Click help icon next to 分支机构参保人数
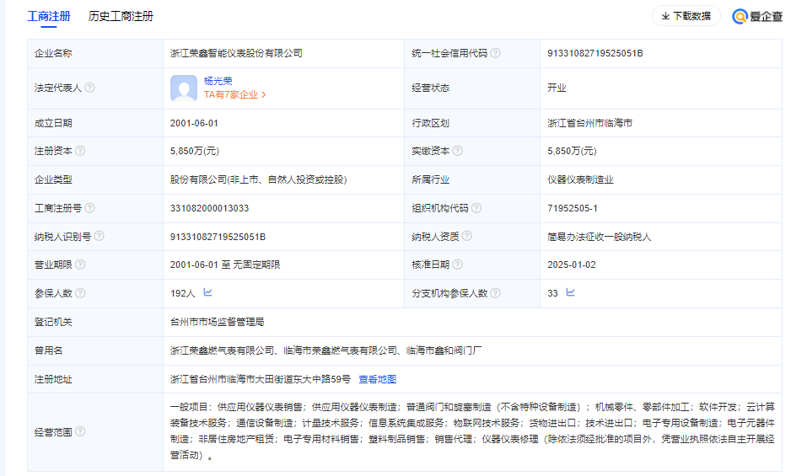Viewport: 802px width, 476px height. tap(495, 293)
